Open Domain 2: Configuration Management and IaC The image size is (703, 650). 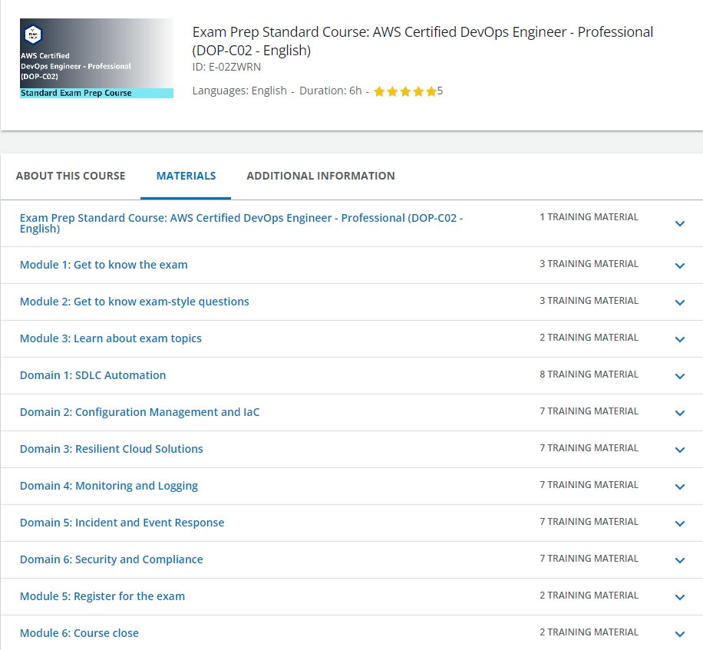[140, 412]
